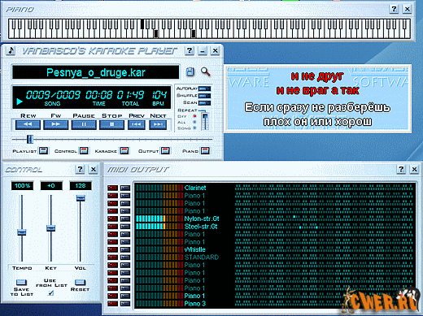
Task: Click the music note icon in player title bar
Action: coord(11,50)
